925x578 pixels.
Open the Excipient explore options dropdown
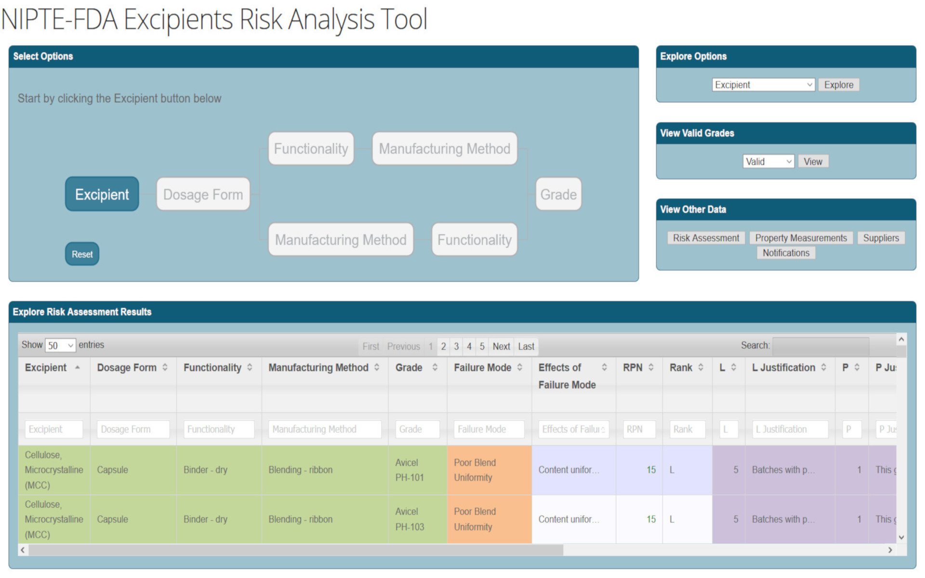pos(763,85)
